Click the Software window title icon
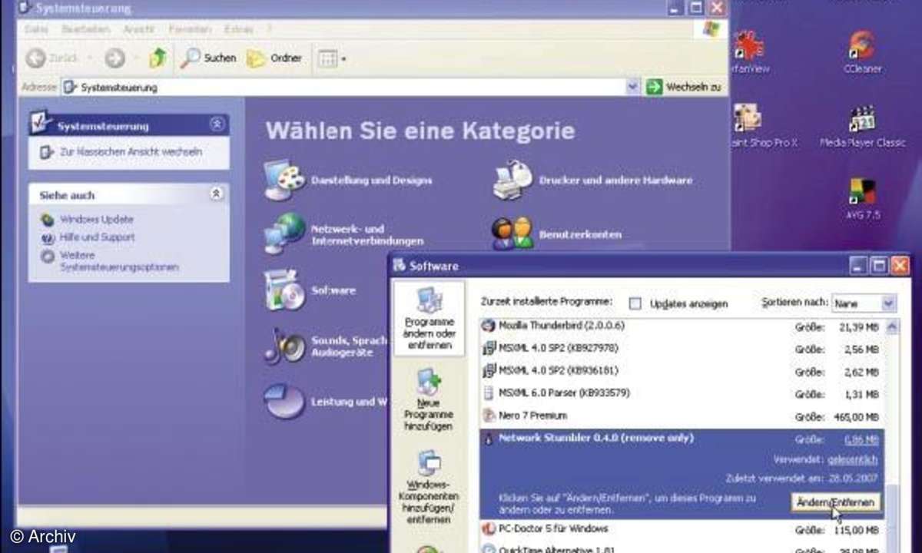The image size is (922, 553). [x=399, y=266]
